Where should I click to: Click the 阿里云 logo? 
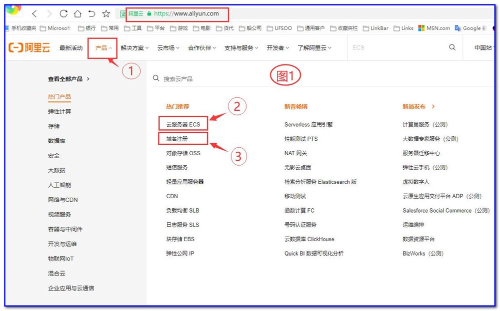point(29,48)
